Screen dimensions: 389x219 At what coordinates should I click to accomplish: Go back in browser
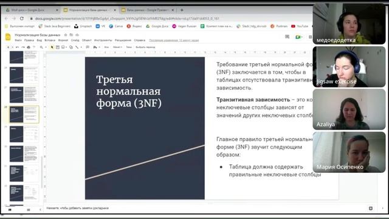7,18
